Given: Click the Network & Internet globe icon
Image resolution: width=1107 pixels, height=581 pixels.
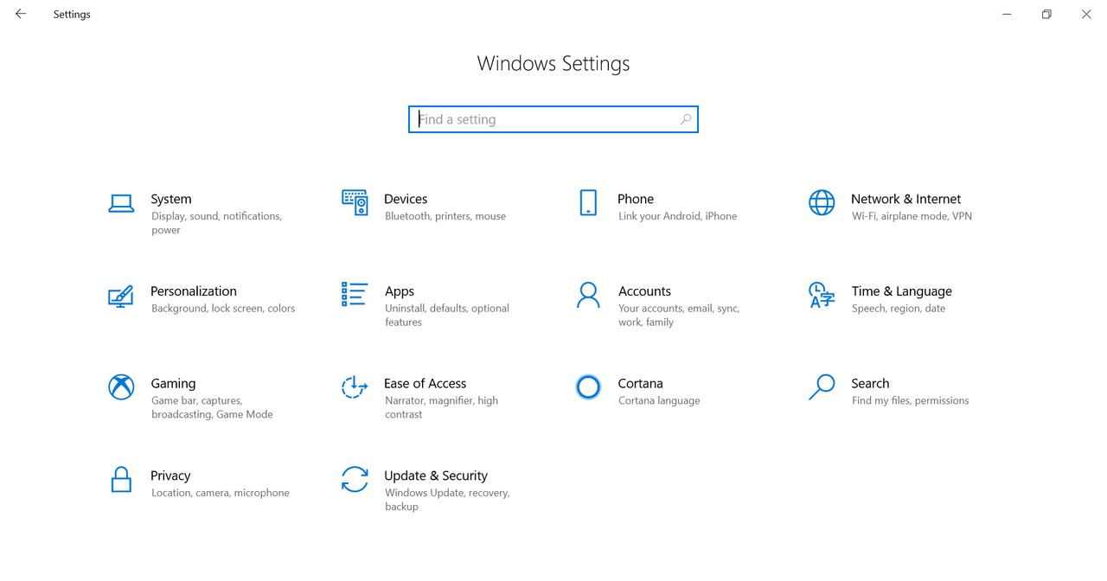Looking at the screenshot, I should tap(822, 202).
